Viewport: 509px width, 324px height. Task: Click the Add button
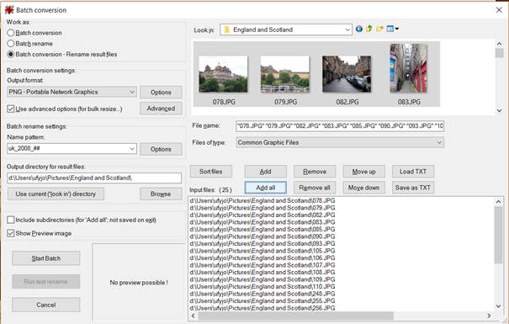click(266, 172)
